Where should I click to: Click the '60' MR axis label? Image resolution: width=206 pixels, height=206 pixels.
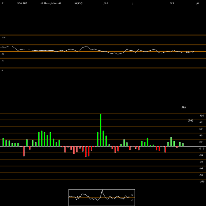(x=201, y=129)
